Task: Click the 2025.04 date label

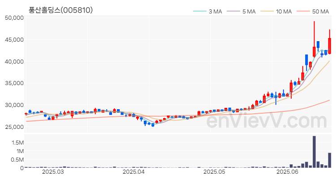Action: pos(134,172)
